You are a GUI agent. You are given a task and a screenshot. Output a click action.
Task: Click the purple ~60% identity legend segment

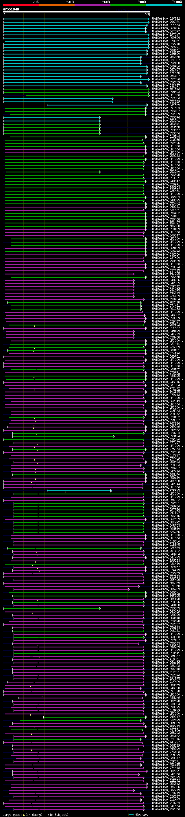[x=92, y=5]
